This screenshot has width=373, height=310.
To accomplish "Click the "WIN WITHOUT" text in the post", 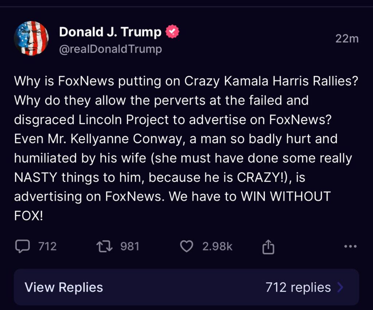I will 285,196.
